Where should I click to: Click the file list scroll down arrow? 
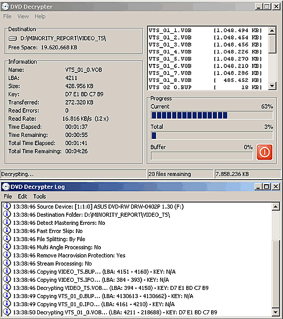click(272, 85)
